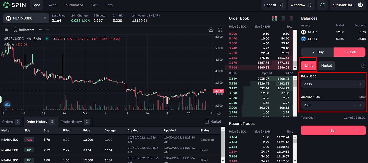
Task: Click the Amount NEAR input field
Action: click(x=333, y=105)
